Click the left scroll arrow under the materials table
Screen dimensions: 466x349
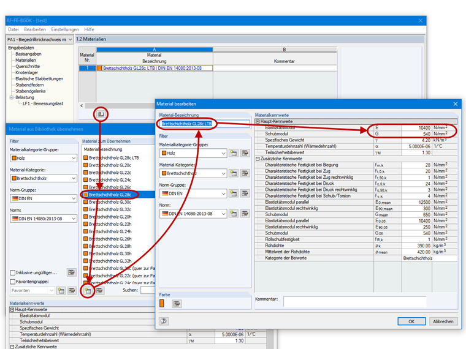[x=82, y=106]
